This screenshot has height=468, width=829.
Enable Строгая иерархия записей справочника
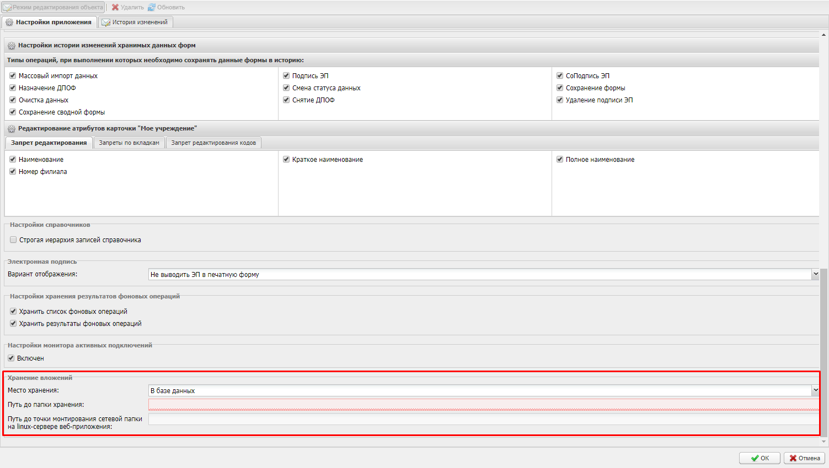coord(13,240)
